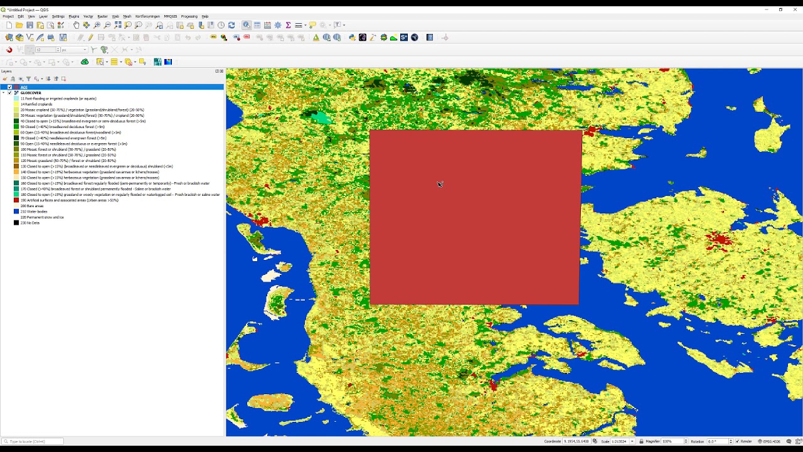
Task: Toggle the extents display icon beside coordinates
Action: [595, 441]
